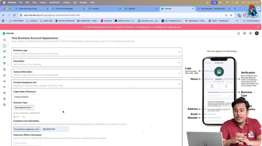Screen dimensions: 262x146
Task: Open the storefront commerce icon in sidebar
Action: coord(5,69)
